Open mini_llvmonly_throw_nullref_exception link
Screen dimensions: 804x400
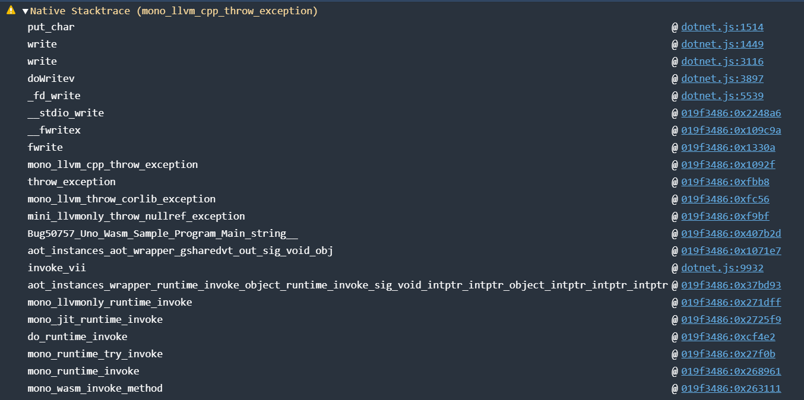[725, 216]
